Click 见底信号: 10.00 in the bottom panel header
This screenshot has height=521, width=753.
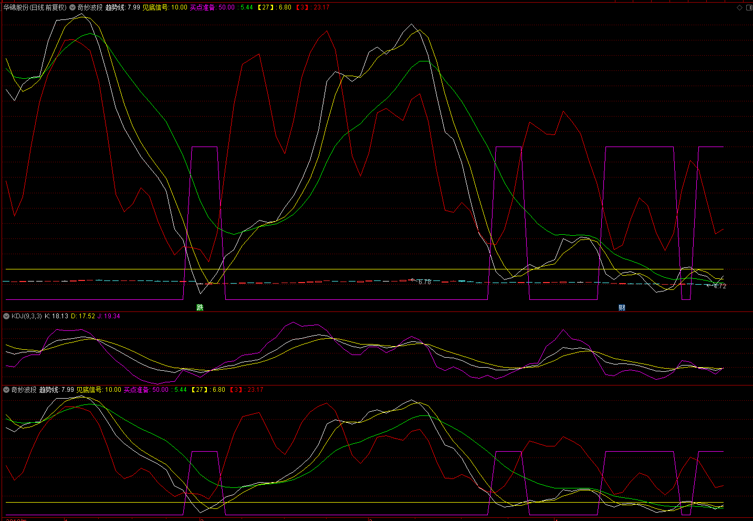point(99,390)
